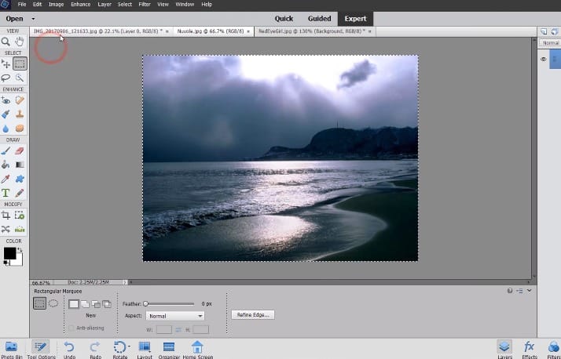Select the Spot Healing Brush tool
Screen dimensions: 561x359
20,100
